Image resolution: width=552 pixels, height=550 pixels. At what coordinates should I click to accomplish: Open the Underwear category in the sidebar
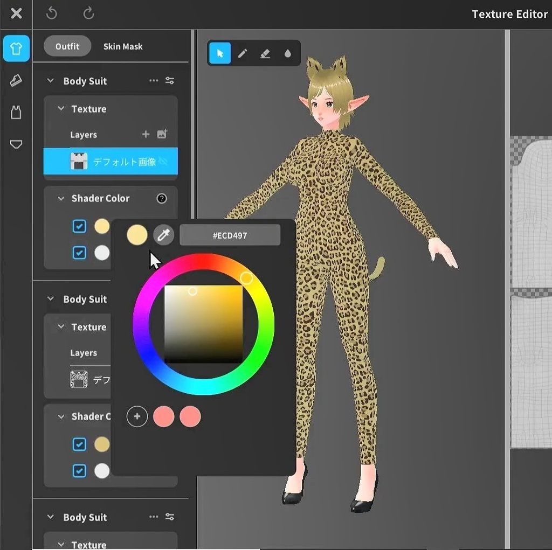(16, 144)
